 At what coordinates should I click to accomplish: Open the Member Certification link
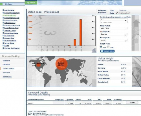pyautogui.click(x=12, y=48)
